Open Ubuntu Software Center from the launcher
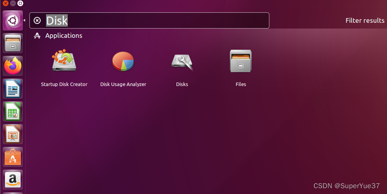Screen dimensions: 387x194 [x=13, y=157]
